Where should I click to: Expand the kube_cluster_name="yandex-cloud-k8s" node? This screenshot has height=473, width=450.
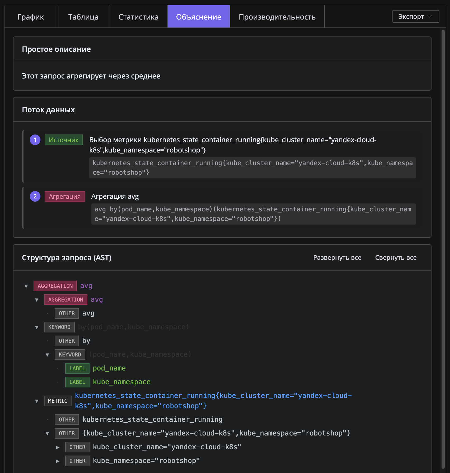[58, 447]
